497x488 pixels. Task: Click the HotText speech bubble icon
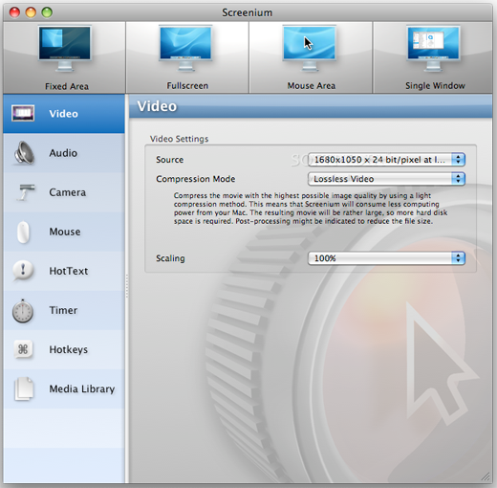tap(23, 271)
